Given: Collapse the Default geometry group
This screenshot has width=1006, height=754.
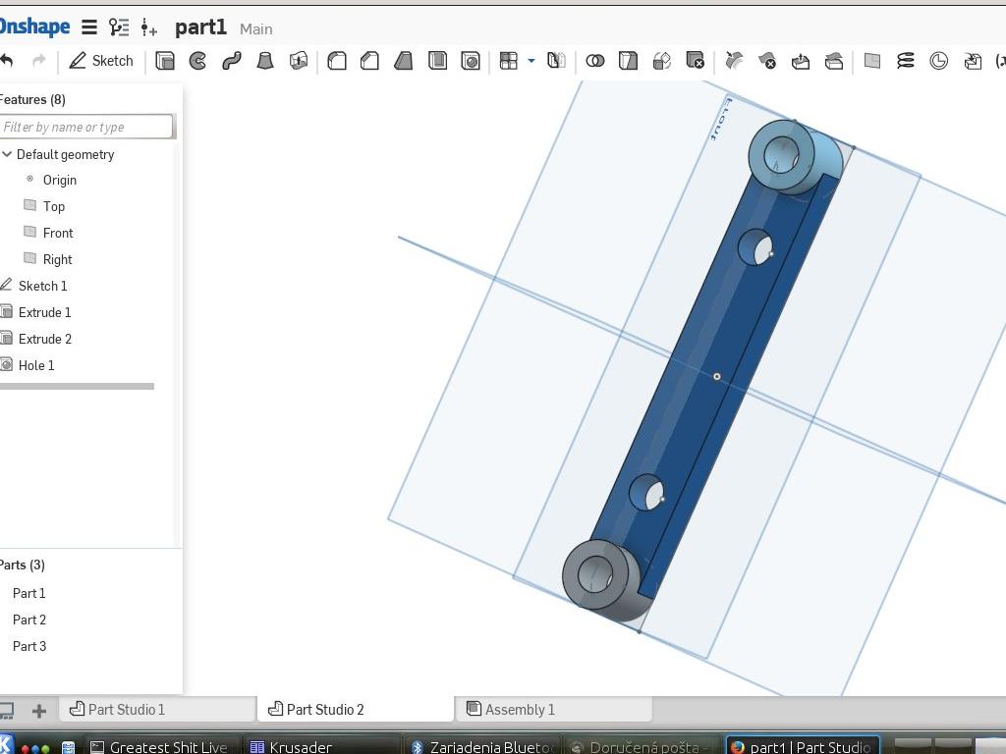Looking at the screenshot, I should (7, 154).
